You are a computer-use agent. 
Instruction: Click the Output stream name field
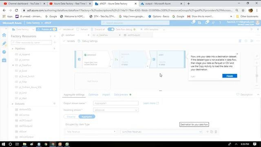point(116,103)
